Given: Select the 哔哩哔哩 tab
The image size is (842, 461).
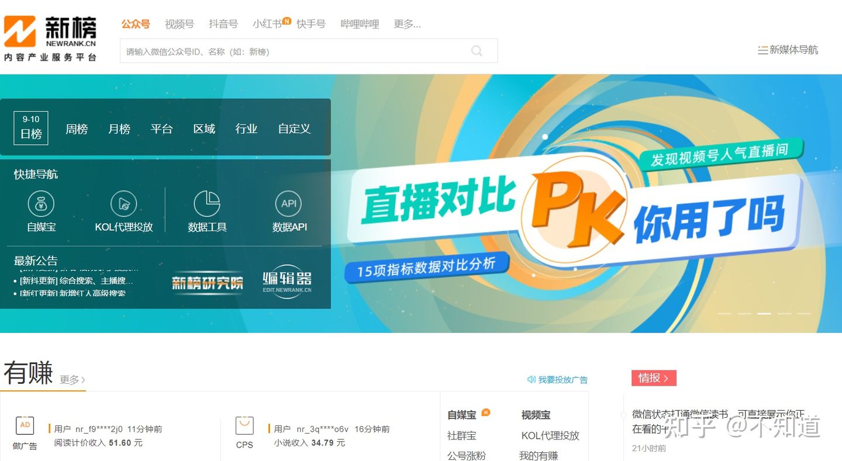Looking at the screenshot, I should 360,24.
